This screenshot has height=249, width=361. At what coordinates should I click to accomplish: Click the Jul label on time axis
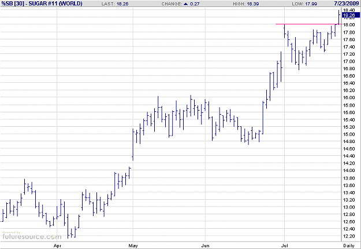[285, 246]
